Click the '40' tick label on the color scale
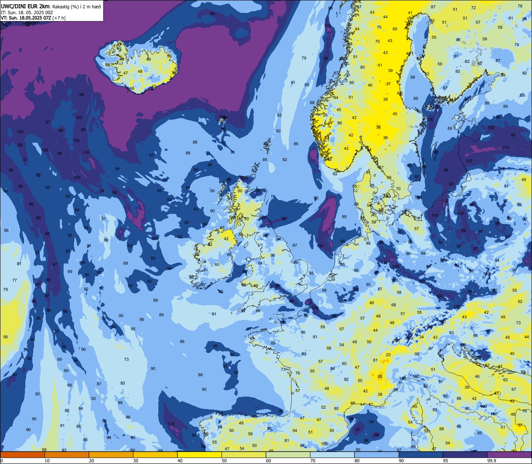 point(180,461)
